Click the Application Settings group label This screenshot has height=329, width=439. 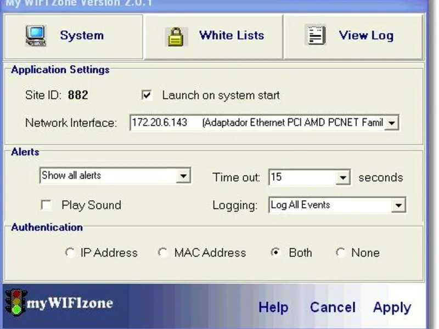(x=60, y=70)
